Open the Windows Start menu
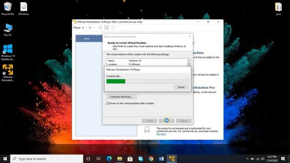 (x=5, y=159)
